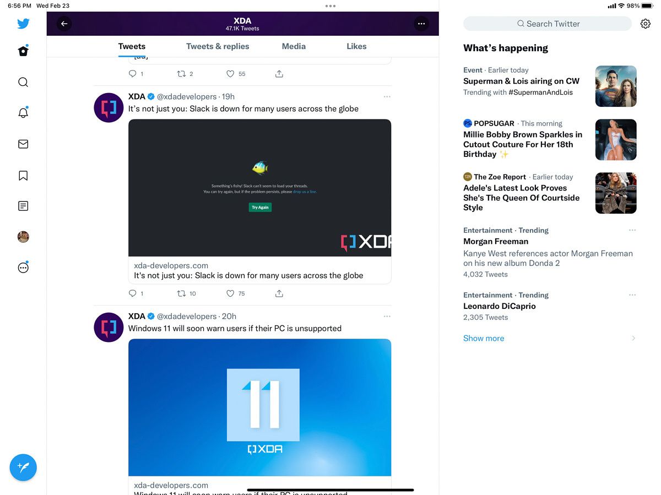Open XDA avatar on Windows 11 tweet

[x=109, y=327]
